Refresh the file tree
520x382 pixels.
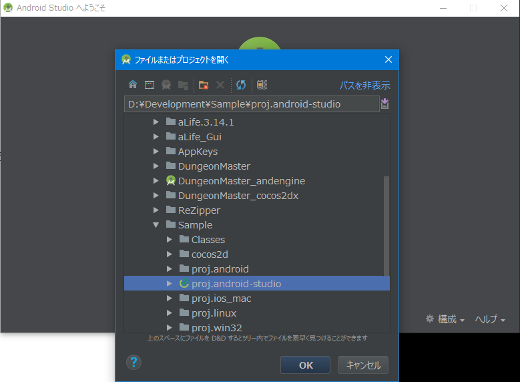pos(241,85)
